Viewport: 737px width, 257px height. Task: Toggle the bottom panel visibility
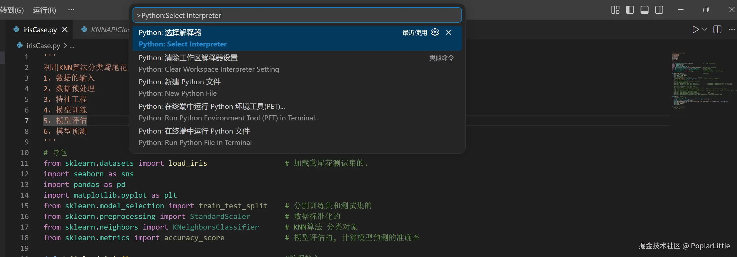(644, 10)
